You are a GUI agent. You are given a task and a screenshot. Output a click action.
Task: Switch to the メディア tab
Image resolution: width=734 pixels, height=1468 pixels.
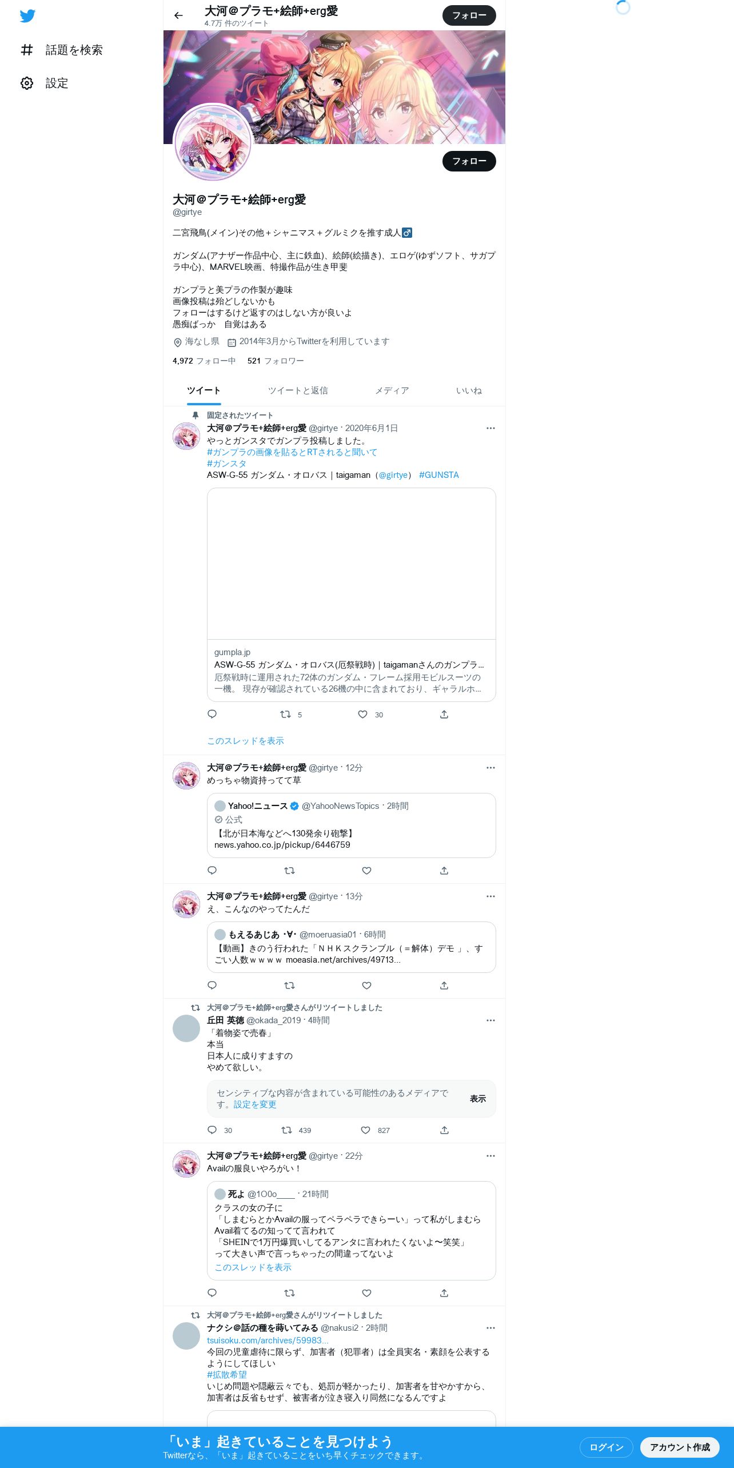[392, 391]
